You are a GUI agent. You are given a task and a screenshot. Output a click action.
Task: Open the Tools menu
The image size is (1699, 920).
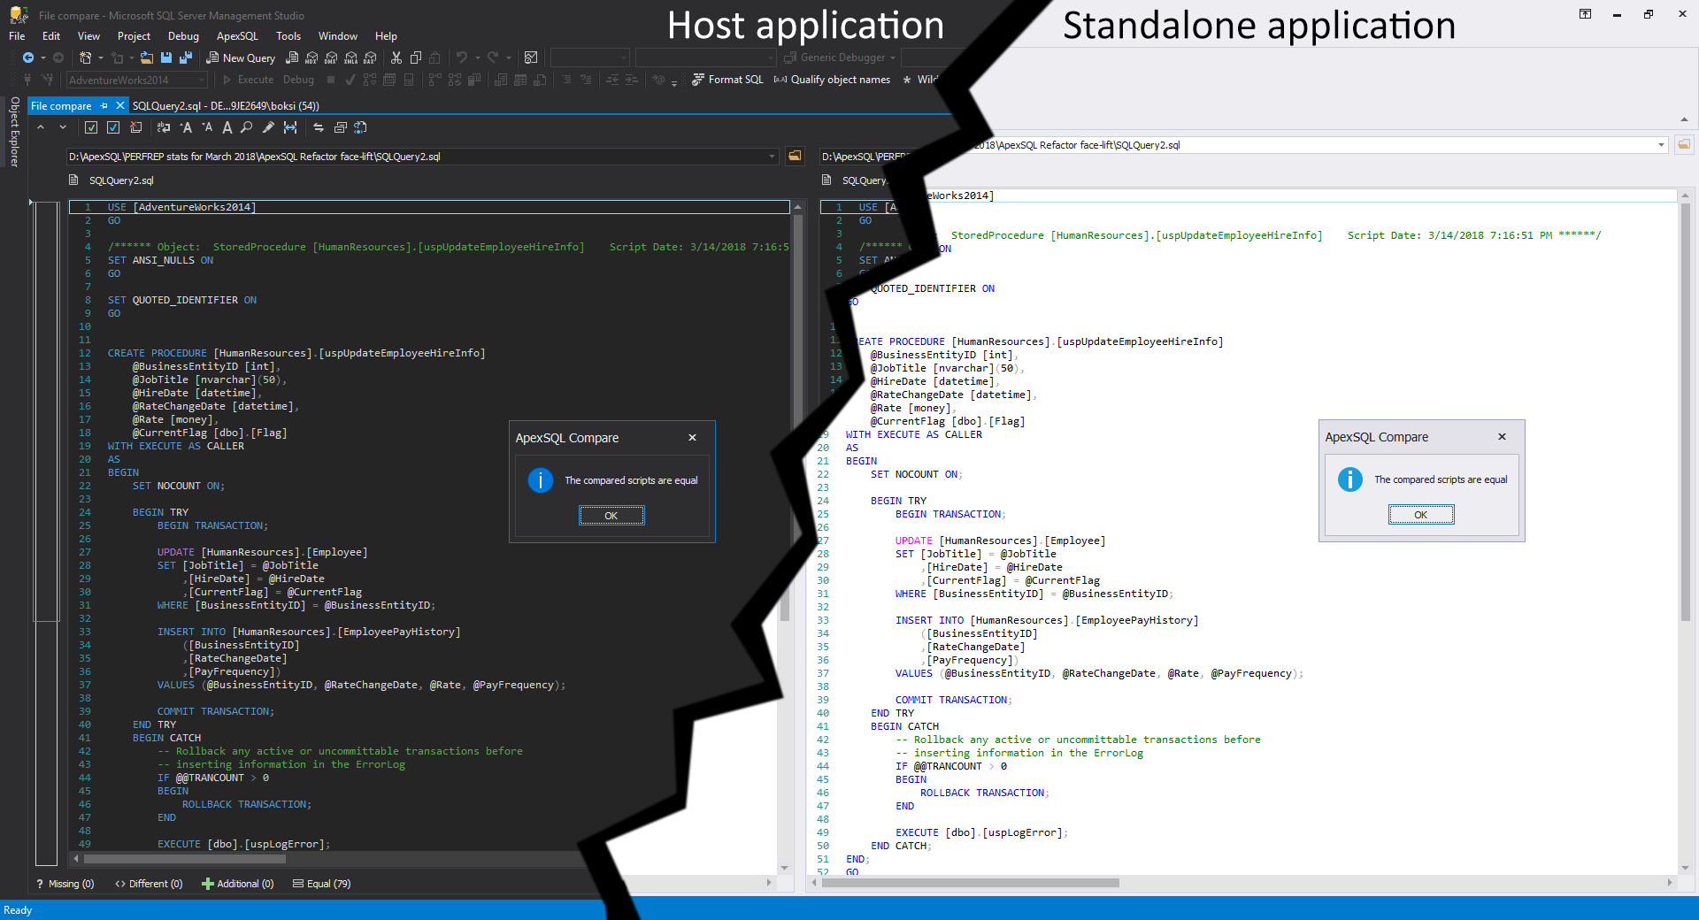click(x=288, y=36)
